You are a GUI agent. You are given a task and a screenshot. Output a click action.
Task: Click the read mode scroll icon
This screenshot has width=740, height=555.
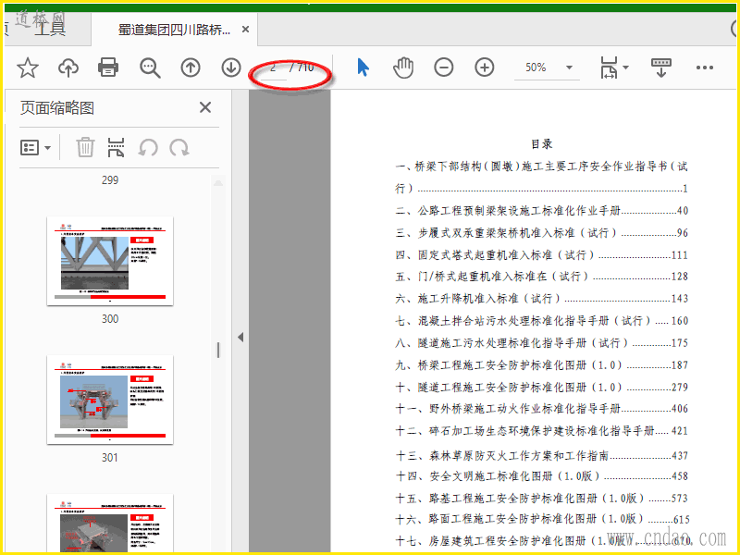660,68
